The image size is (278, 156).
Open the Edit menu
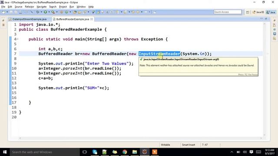click(x=10, y=7)
